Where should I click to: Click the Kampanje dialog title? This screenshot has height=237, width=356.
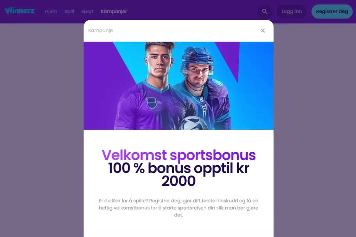tap(100, 30)
